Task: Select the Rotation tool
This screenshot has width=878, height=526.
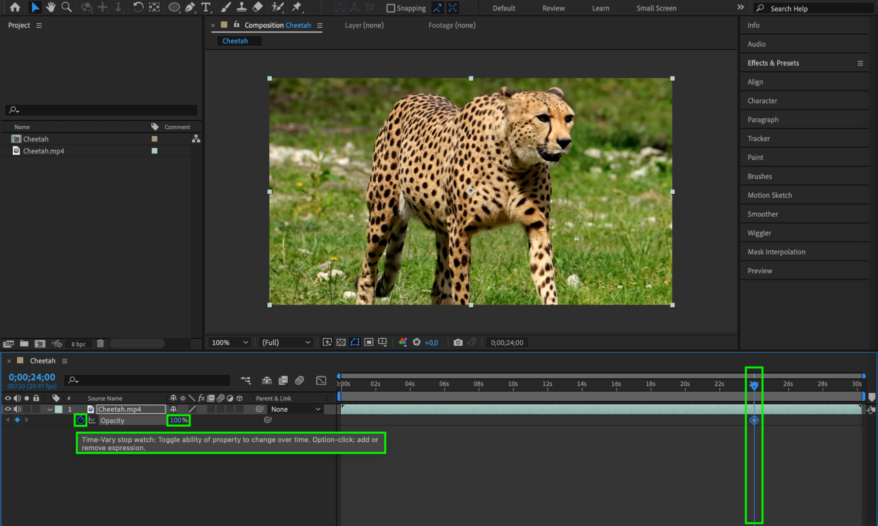Action: (x=138, y=7)
